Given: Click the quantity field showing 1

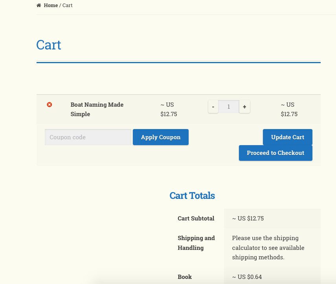Looking at the screenshot, I should (229, 107).
